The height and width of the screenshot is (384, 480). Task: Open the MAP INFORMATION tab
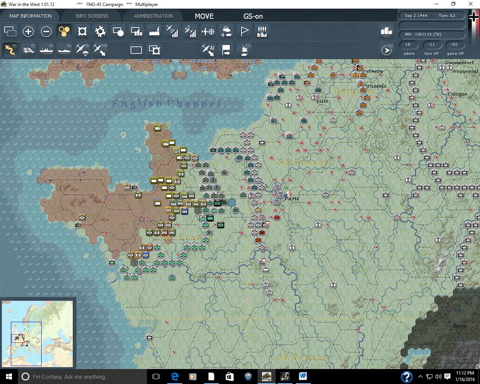tap(30, 16)
